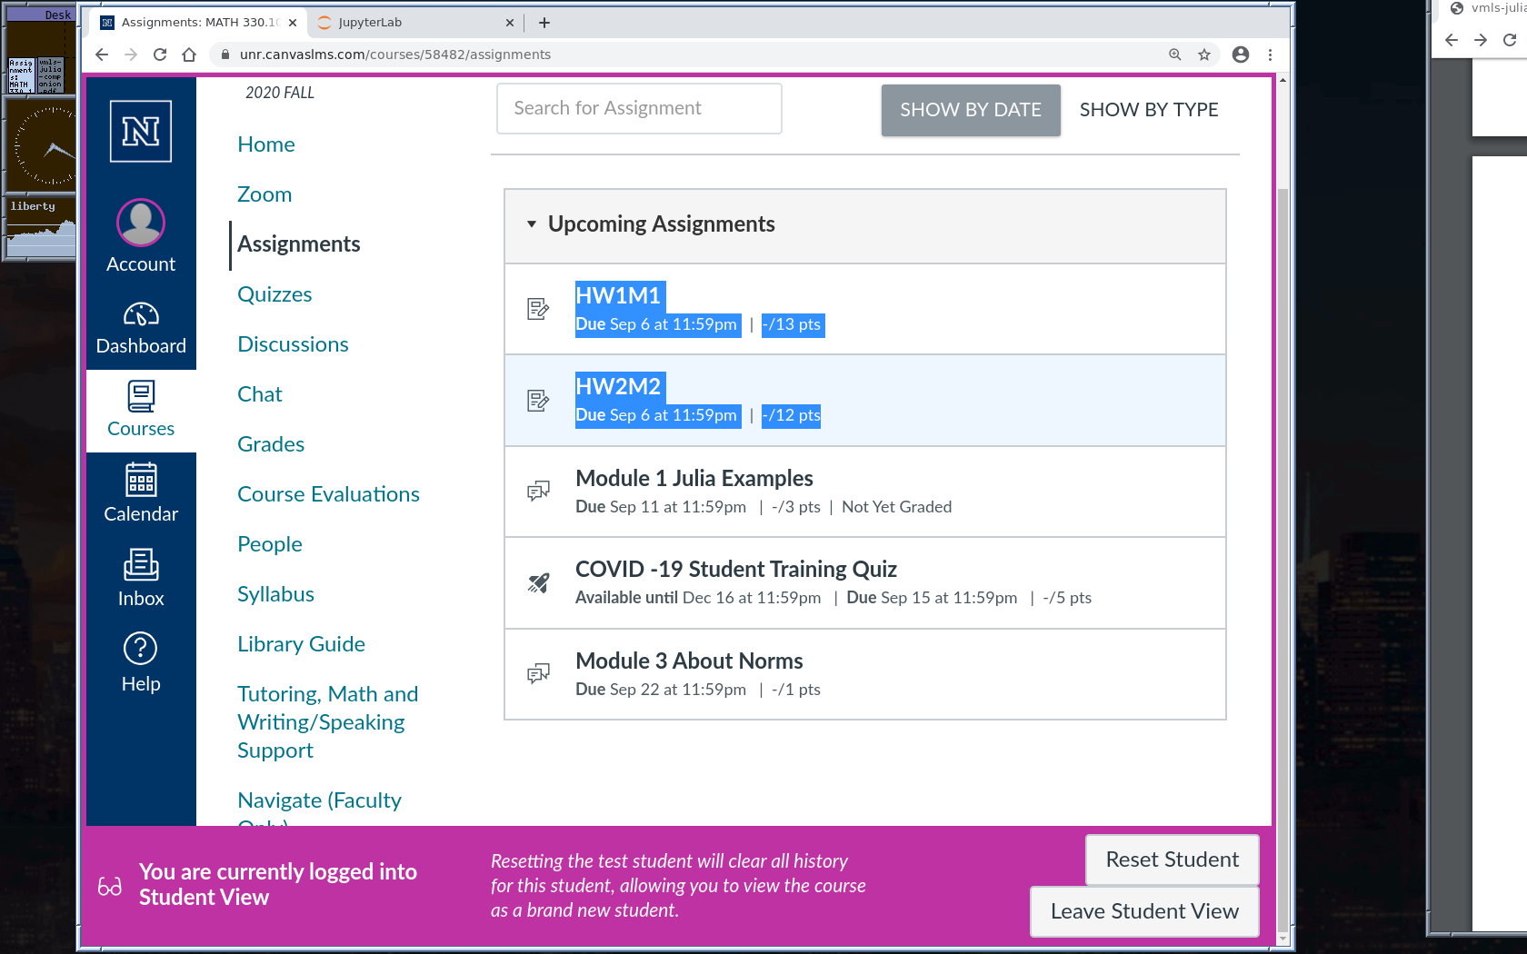Click the browser reload icon
Image resolution: width=1527 pixels, height=954 pixels.
tap(160, 55)
